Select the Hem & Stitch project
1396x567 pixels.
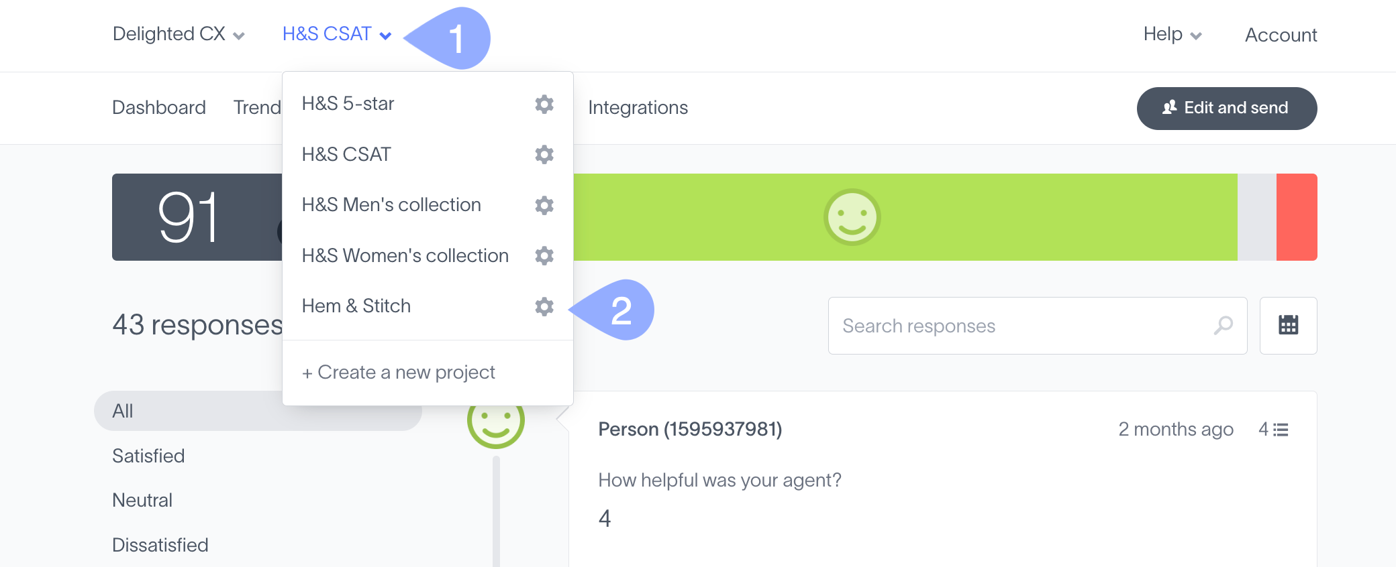(356, 306)
